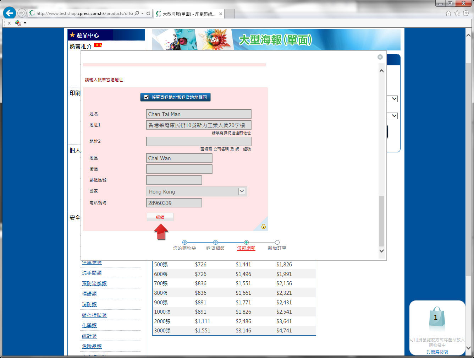Click the padlock security icon in form

(x=263, y=227)
